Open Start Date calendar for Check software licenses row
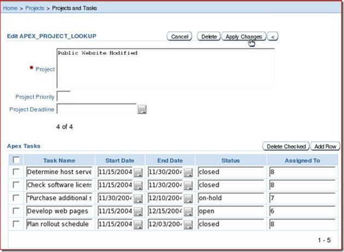Image resolution: width=344 pixels, height=252 pixels. (138, 186)
